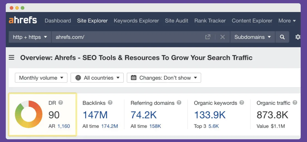The height and width of the screenshot is (142, 307).
Task: Open the All countries dropdown
Action: tap(97, 78)
